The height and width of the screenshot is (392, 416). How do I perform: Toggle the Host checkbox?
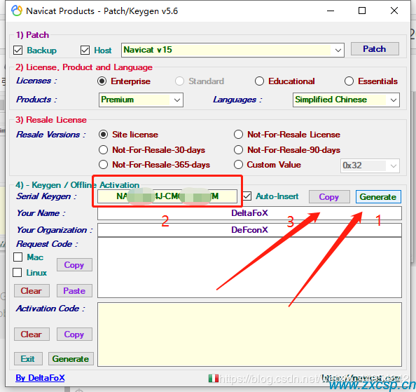point(85,50)
